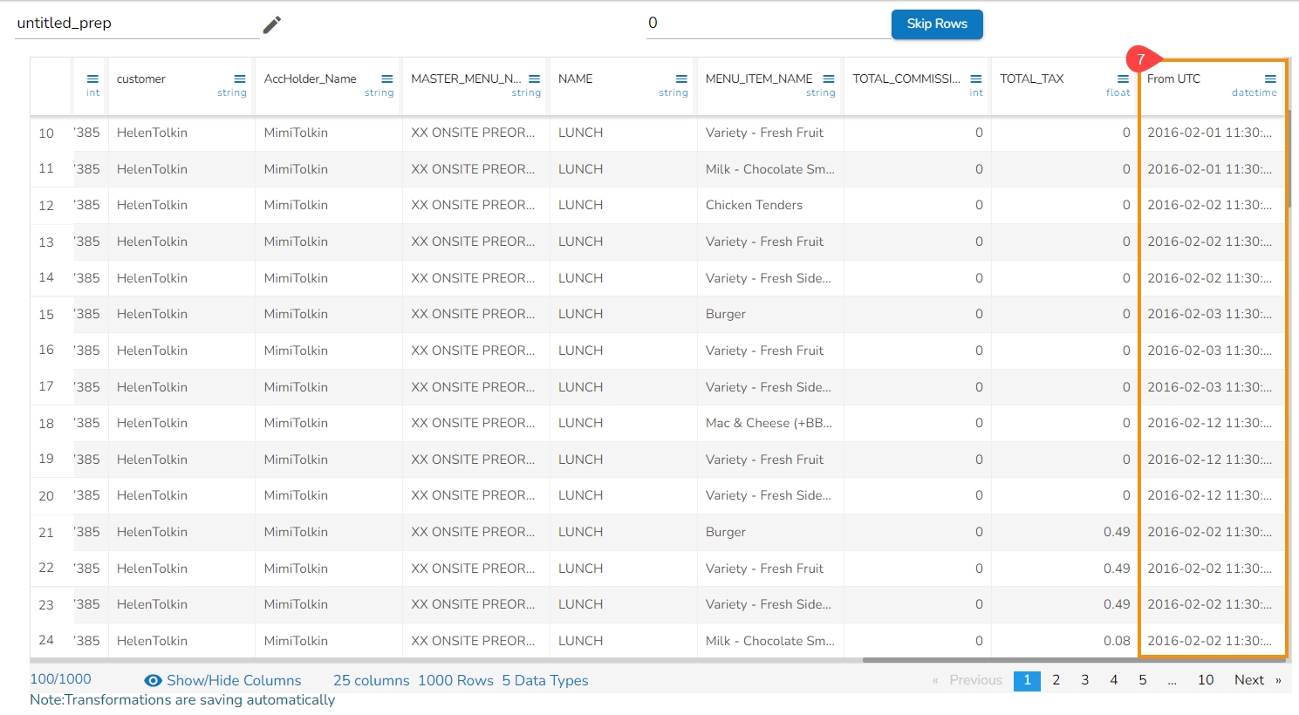Click the 25 columns summary link
This screenshot has height=715, width=1299.
[371, 681]
